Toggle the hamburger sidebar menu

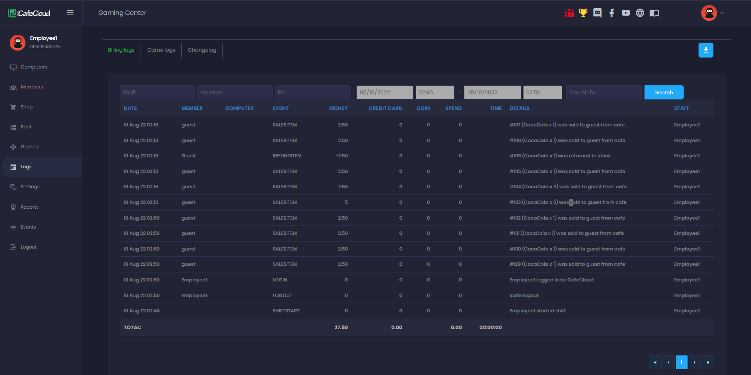pos(70,13)
